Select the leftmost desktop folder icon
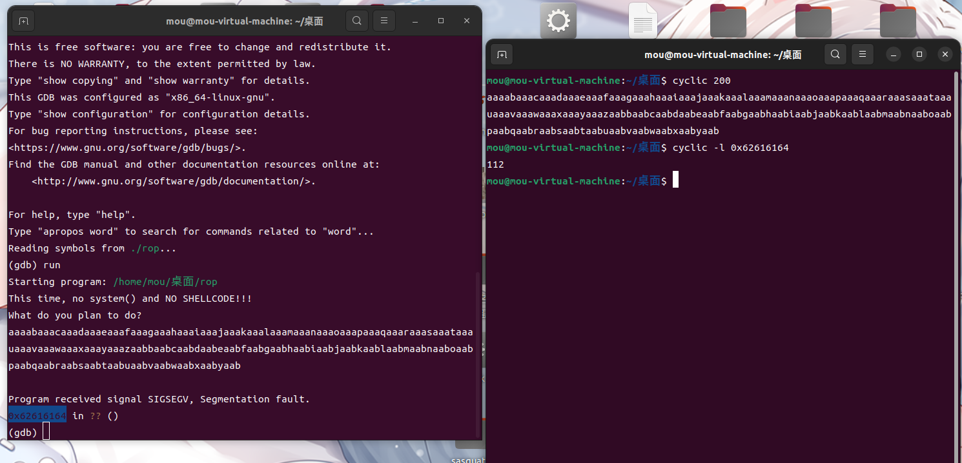 coord(728,21)
